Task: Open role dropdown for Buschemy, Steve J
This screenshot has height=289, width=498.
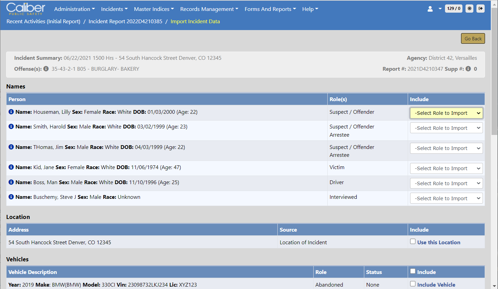Action: [446, 198]
